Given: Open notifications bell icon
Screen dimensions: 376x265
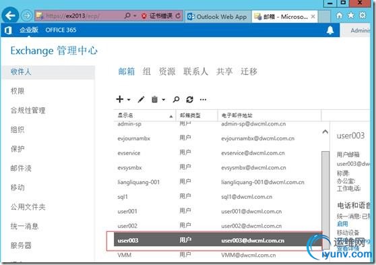Looking at the screenshot, I should (x=330, y=30).
